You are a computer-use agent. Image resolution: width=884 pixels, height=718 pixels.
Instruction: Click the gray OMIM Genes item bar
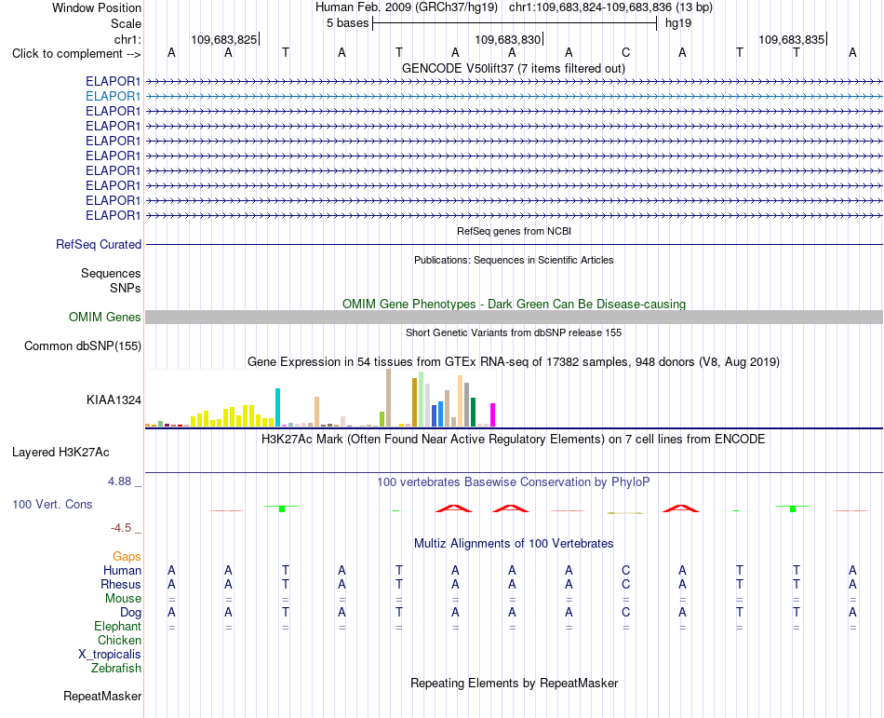click(514, 317)
